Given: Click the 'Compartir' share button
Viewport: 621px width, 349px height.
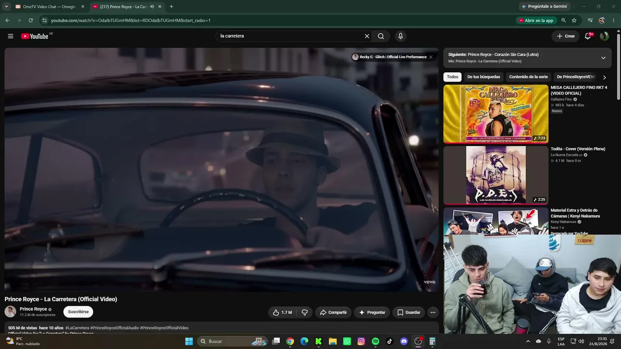Looking at the screenshot, I should tap(333, 313).
